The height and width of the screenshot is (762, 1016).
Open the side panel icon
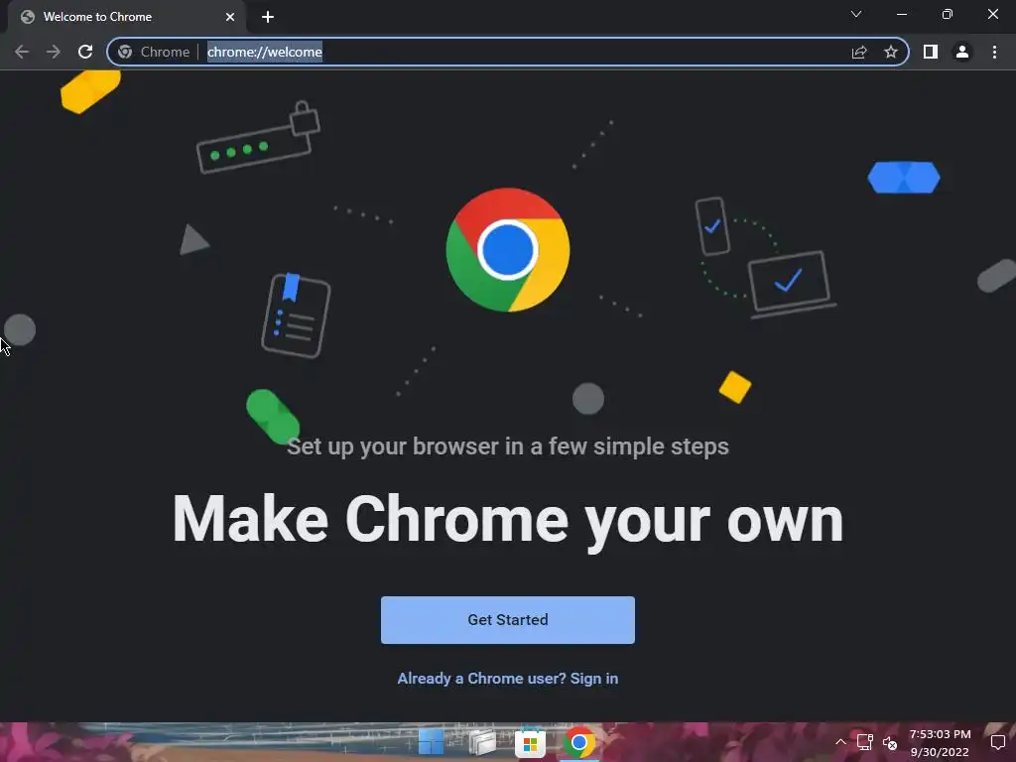[x=931, y=52]
